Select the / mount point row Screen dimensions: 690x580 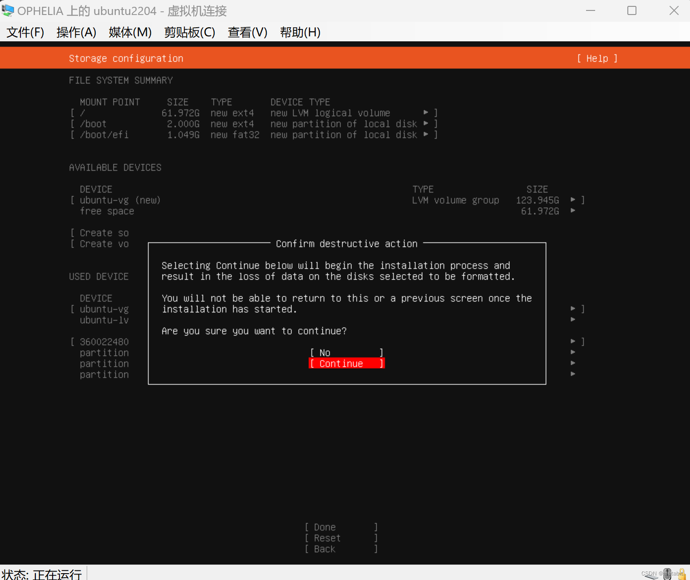click(254, 113)
